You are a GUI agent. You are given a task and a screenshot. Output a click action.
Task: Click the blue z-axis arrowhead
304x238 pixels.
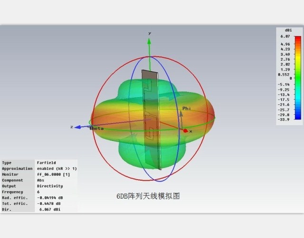pyautogui.click(x=78, y=127)
